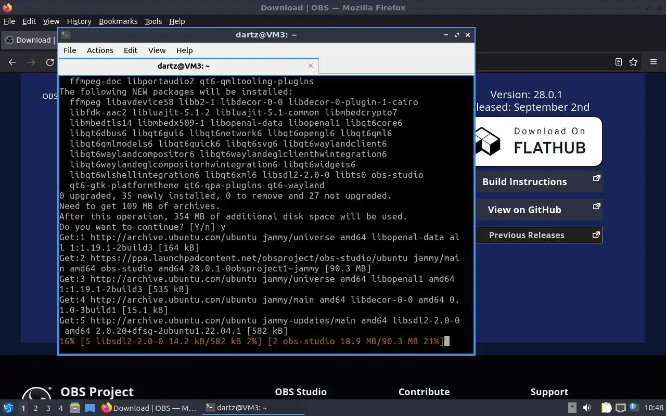Open the removable media eject tray icon
This screenshot has height=416, width=666.
click(572, 408)
